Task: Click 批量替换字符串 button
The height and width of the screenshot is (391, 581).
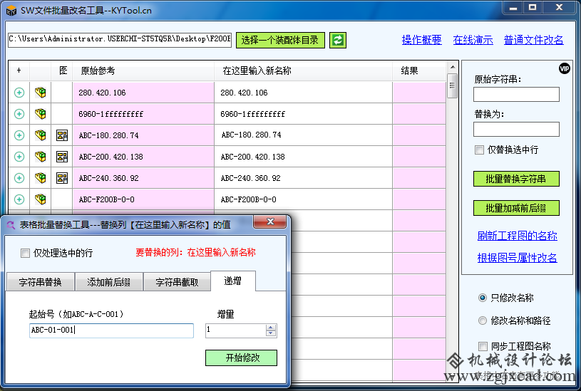Action: coord(516,179)
